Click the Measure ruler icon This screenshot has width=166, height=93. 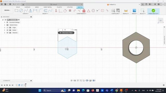tap(126, 11)
